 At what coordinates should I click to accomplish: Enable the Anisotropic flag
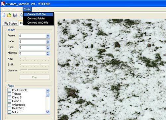click(x=10, y=105)
